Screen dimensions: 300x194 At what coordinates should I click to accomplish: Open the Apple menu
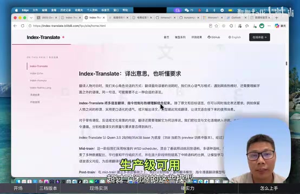coord(16,10)
